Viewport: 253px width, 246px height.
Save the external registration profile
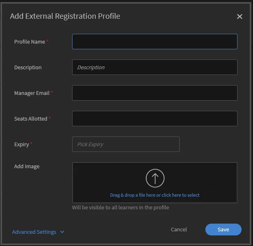point(223,230)
